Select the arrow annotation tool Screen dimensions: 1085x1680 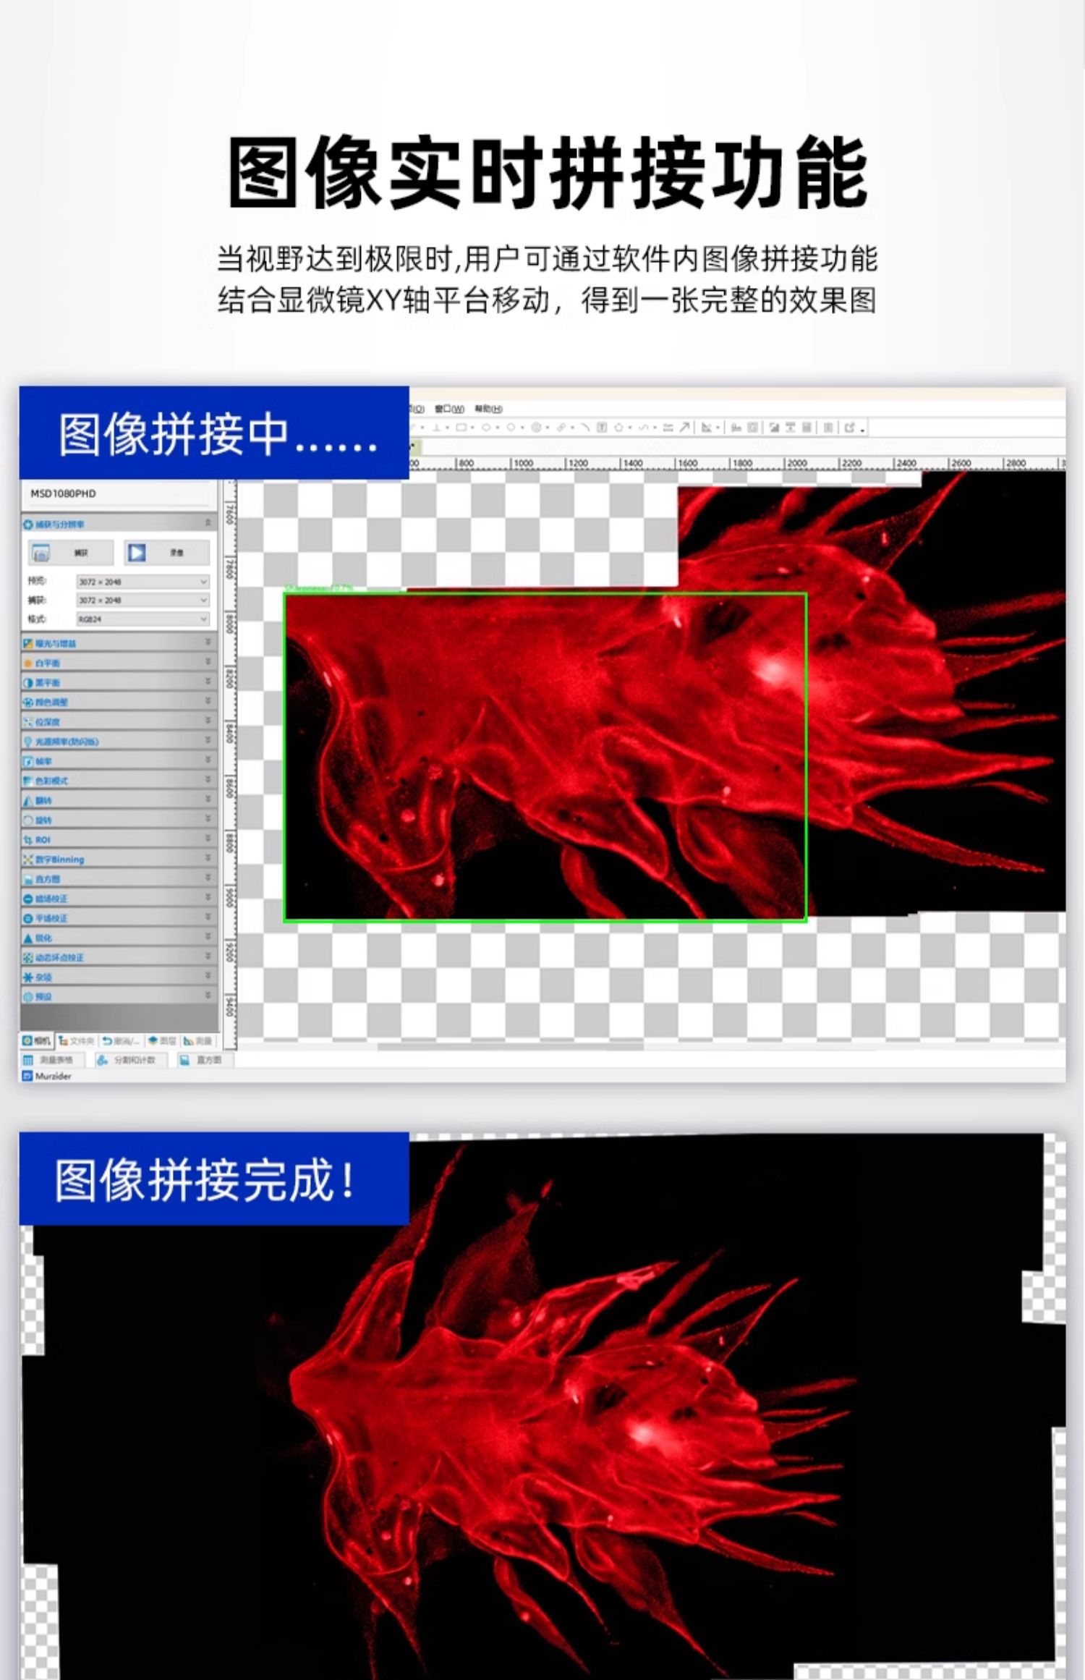684,428
